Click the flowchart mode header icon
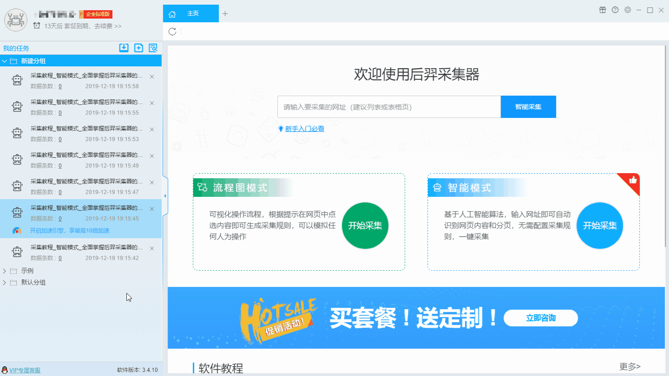The image size is (669, 376). tap(202, 188)
